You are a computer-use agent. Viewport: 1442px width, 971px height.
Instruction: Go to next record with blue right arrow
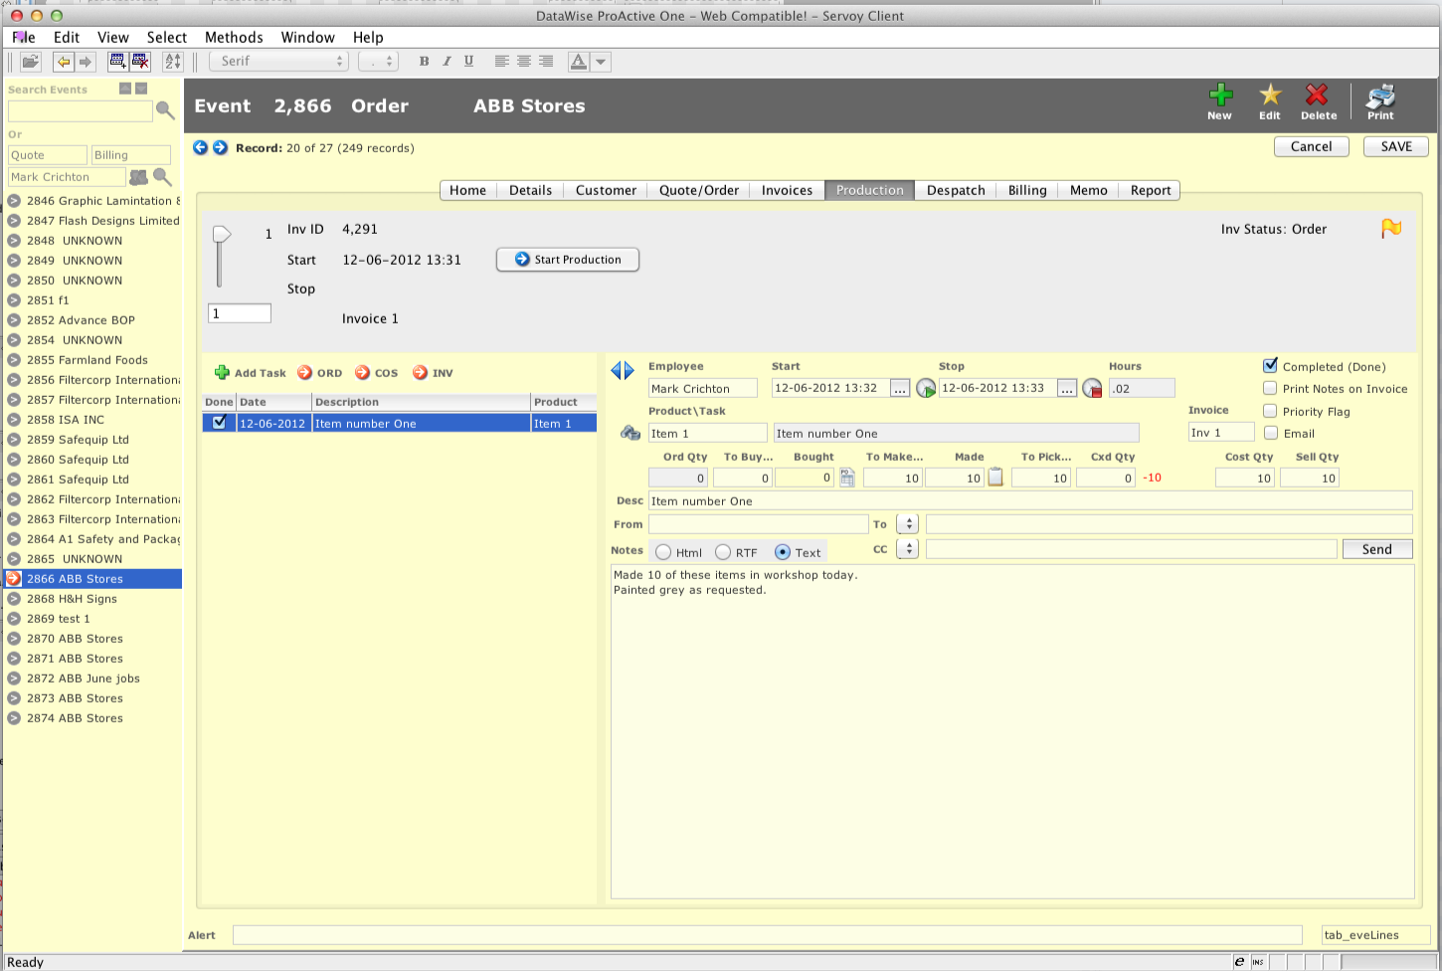[x=220, y=147]
